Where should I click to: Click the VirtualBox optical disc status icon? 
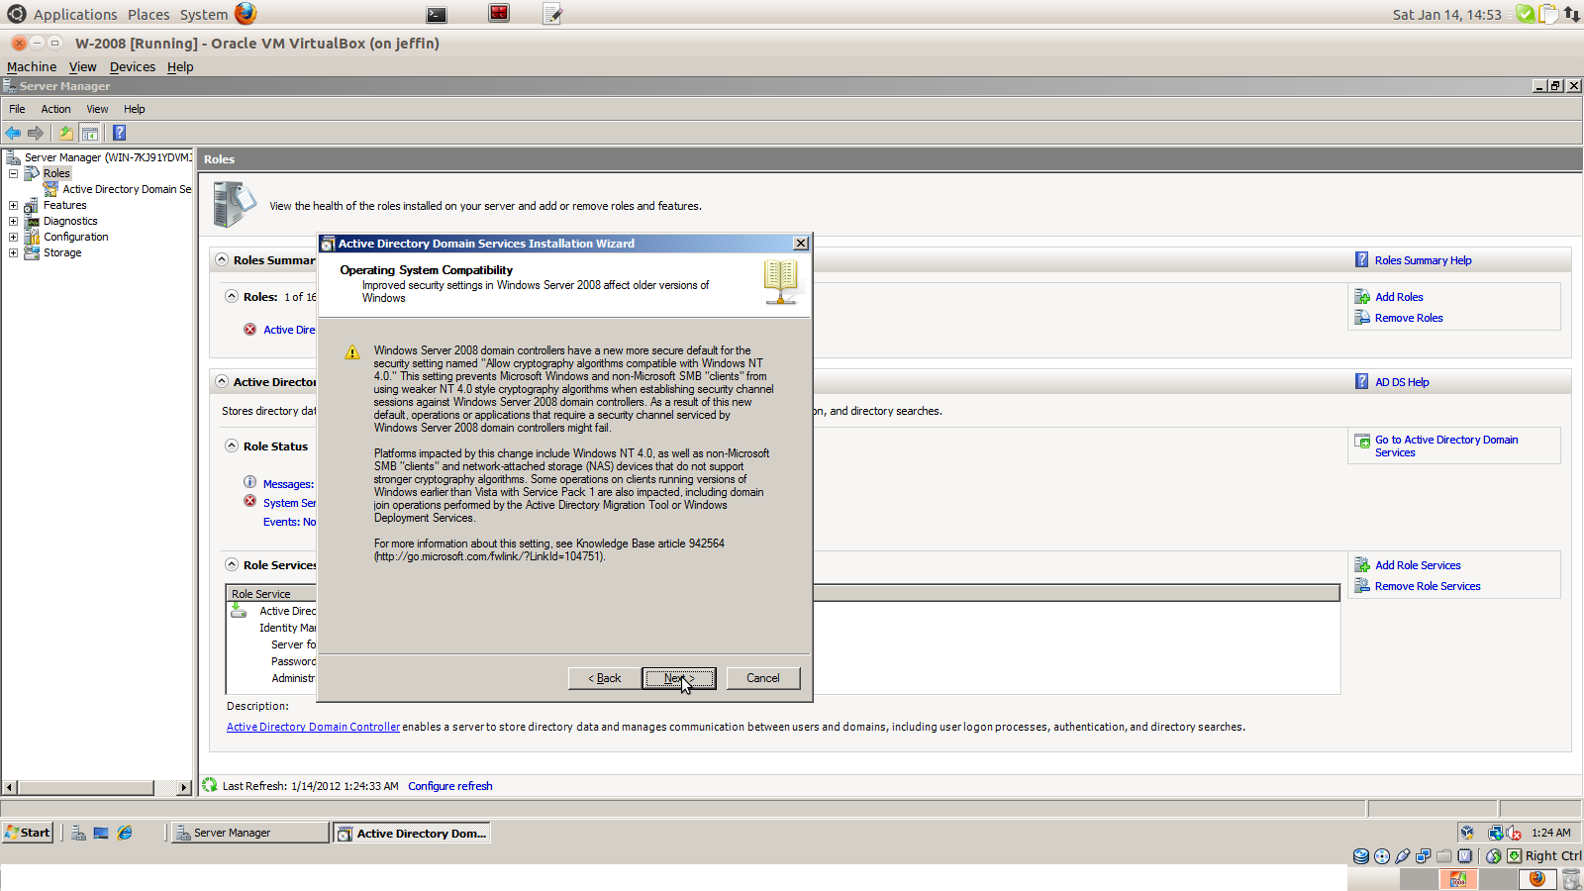click(x=1382, y=856)
